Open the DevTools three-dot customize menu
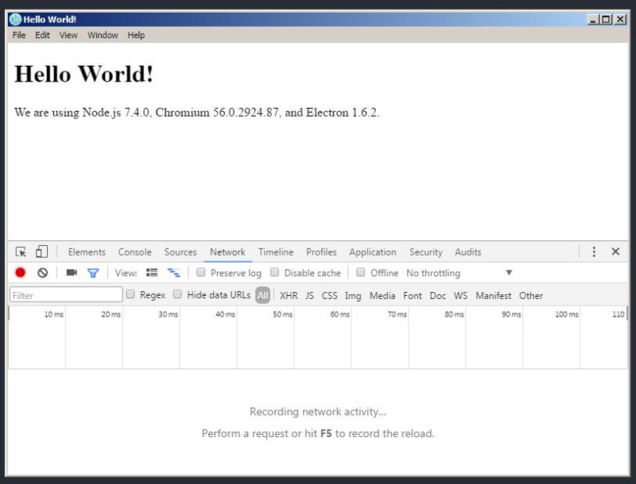Image resolution: width=636 pixels, height=484 pixels. tap(594, 252)
